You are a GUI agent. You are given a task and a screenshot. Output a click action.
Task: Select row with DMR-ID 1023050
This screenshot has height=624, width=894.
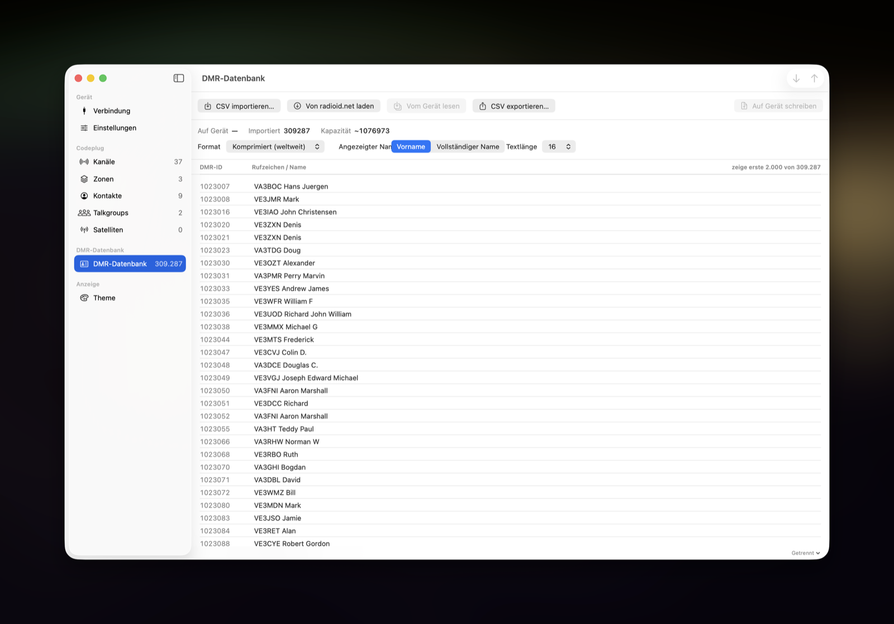click(x=510, y=391)
